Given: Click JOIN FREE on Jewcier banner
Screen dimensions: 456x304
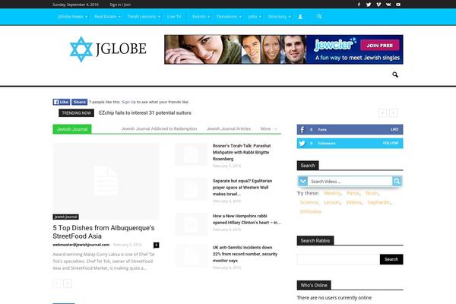Looking at the screenshot, I should (x=379, y=46).
